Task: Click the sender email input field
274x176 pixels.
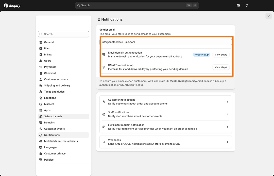Action: 165,42
